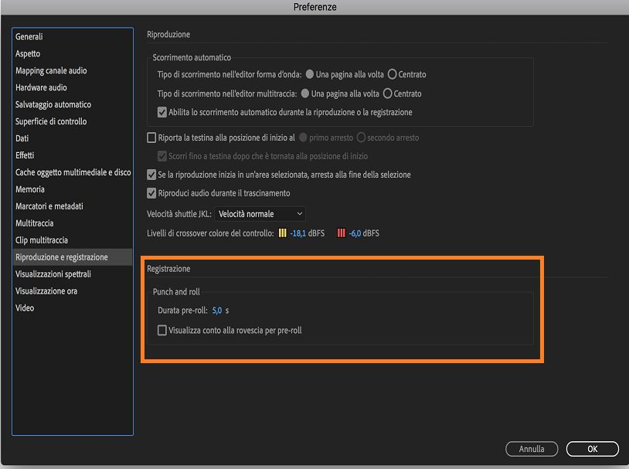This screenshot has width=629, height=469.
Task: Edit the red -6,0 dBFS crossover color
Action: (x=343, y=233)
